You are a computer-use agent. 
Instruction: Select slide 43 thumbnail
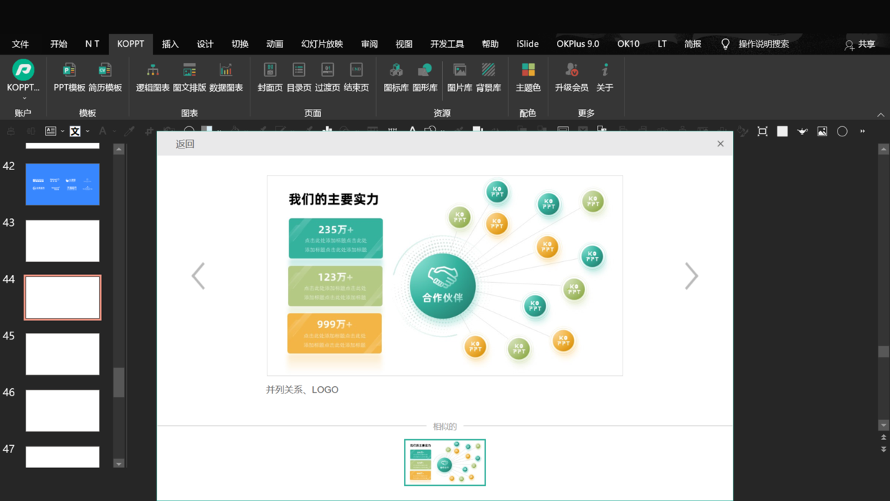[x=62, y=241]
